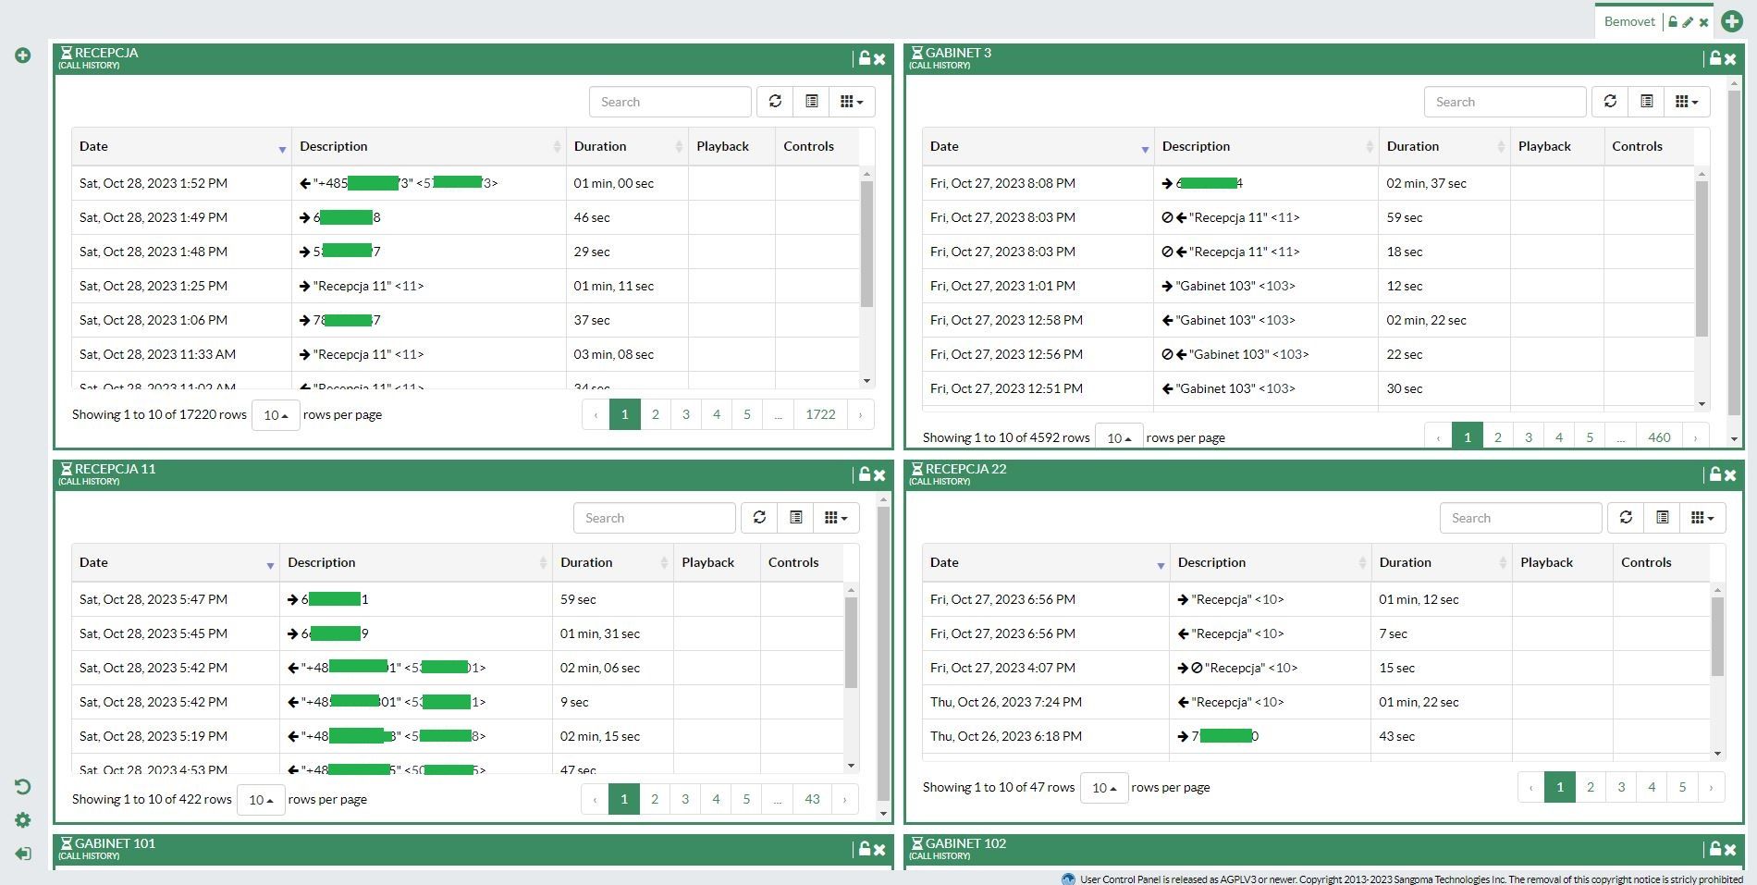Image resolution: width=1757 pixels, height=885 pixels.
Task: Toggle the lock on the RECEPCJA widget
Action: [864, 58]
